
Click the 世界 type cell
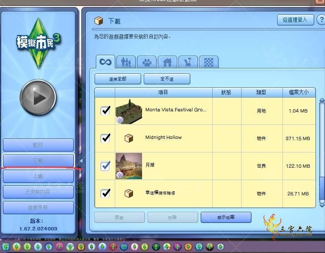[261, 166]
